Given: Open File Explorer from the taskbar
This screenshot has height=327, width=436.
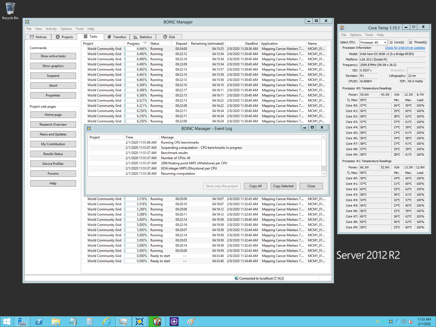Looking at the screenshot, I should click(x=56, y=322).
